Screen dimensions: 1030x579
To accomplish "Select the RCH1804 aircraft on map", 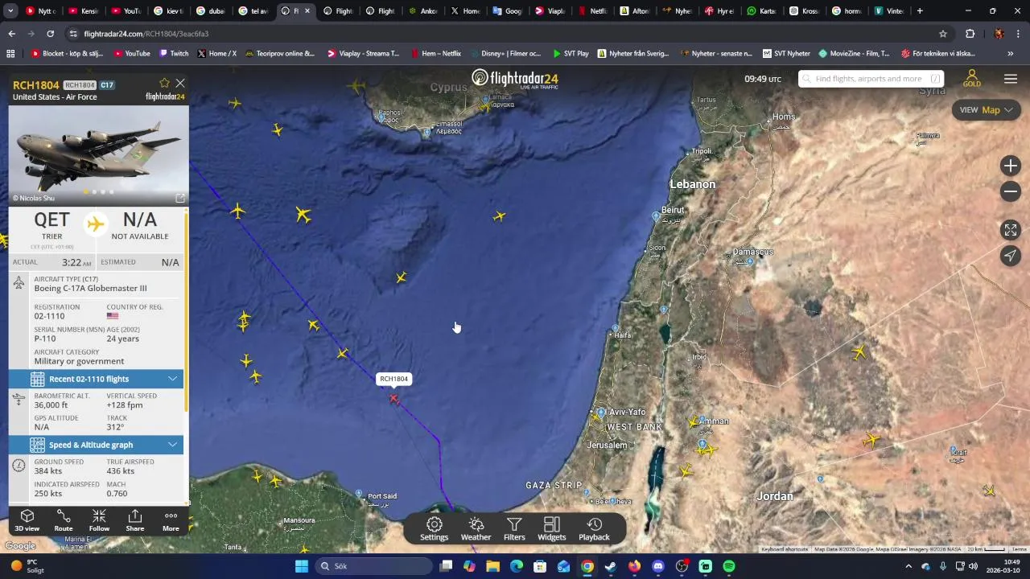I will click(x=393, y=399).
